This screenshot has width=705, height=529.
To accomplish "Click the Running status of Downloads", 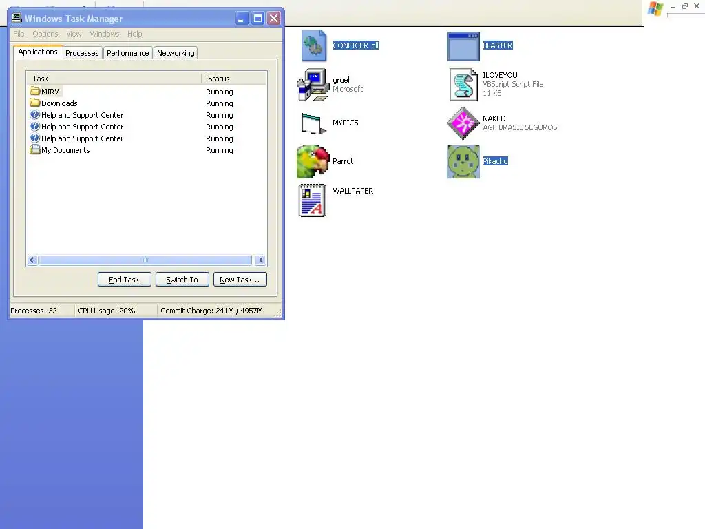I will 220,103.
